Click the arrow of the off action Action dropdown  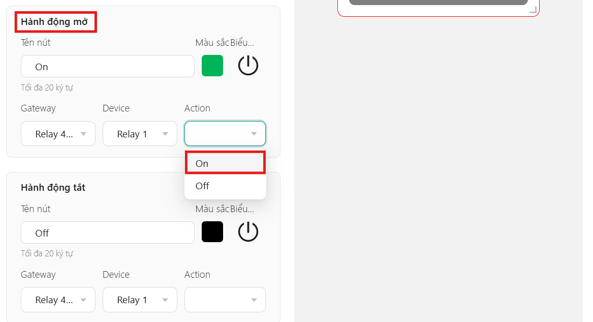tap(254, 300)
